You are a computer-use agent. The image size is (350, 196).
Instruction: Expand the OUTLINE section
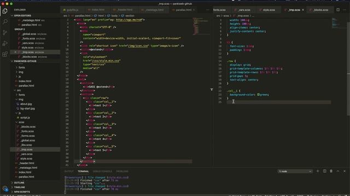tap(19, 183)
